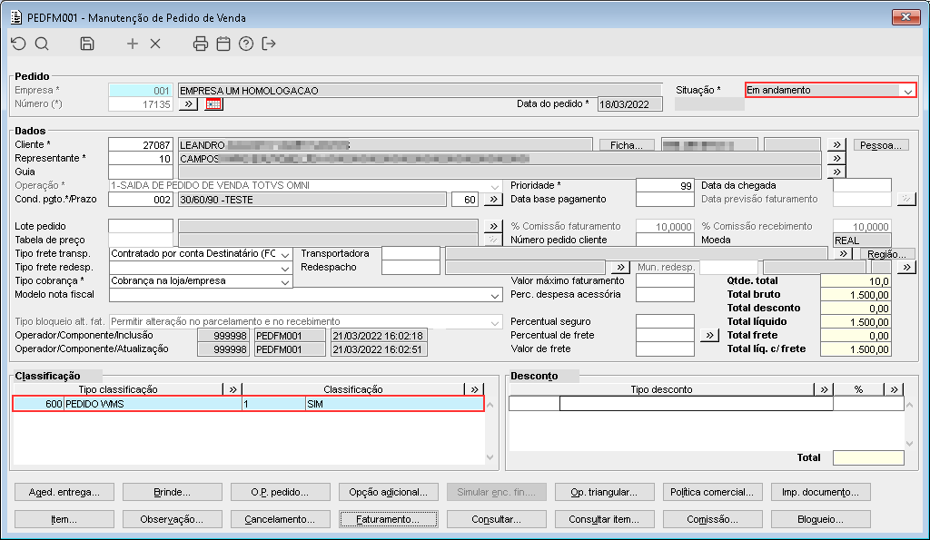Open the Observação... button

pyautogui.click(x=172, y=519)
